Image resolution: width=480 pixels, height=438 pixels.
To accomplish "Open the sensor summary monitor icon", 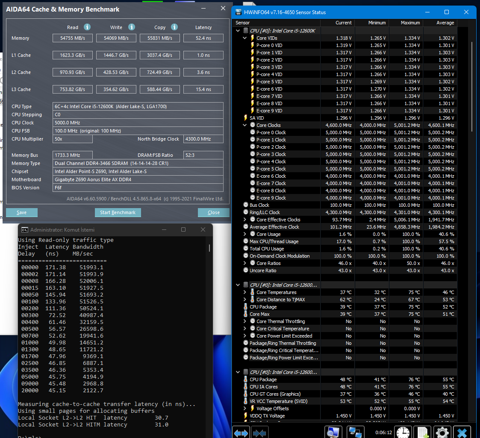I will [x=333, y=432].
